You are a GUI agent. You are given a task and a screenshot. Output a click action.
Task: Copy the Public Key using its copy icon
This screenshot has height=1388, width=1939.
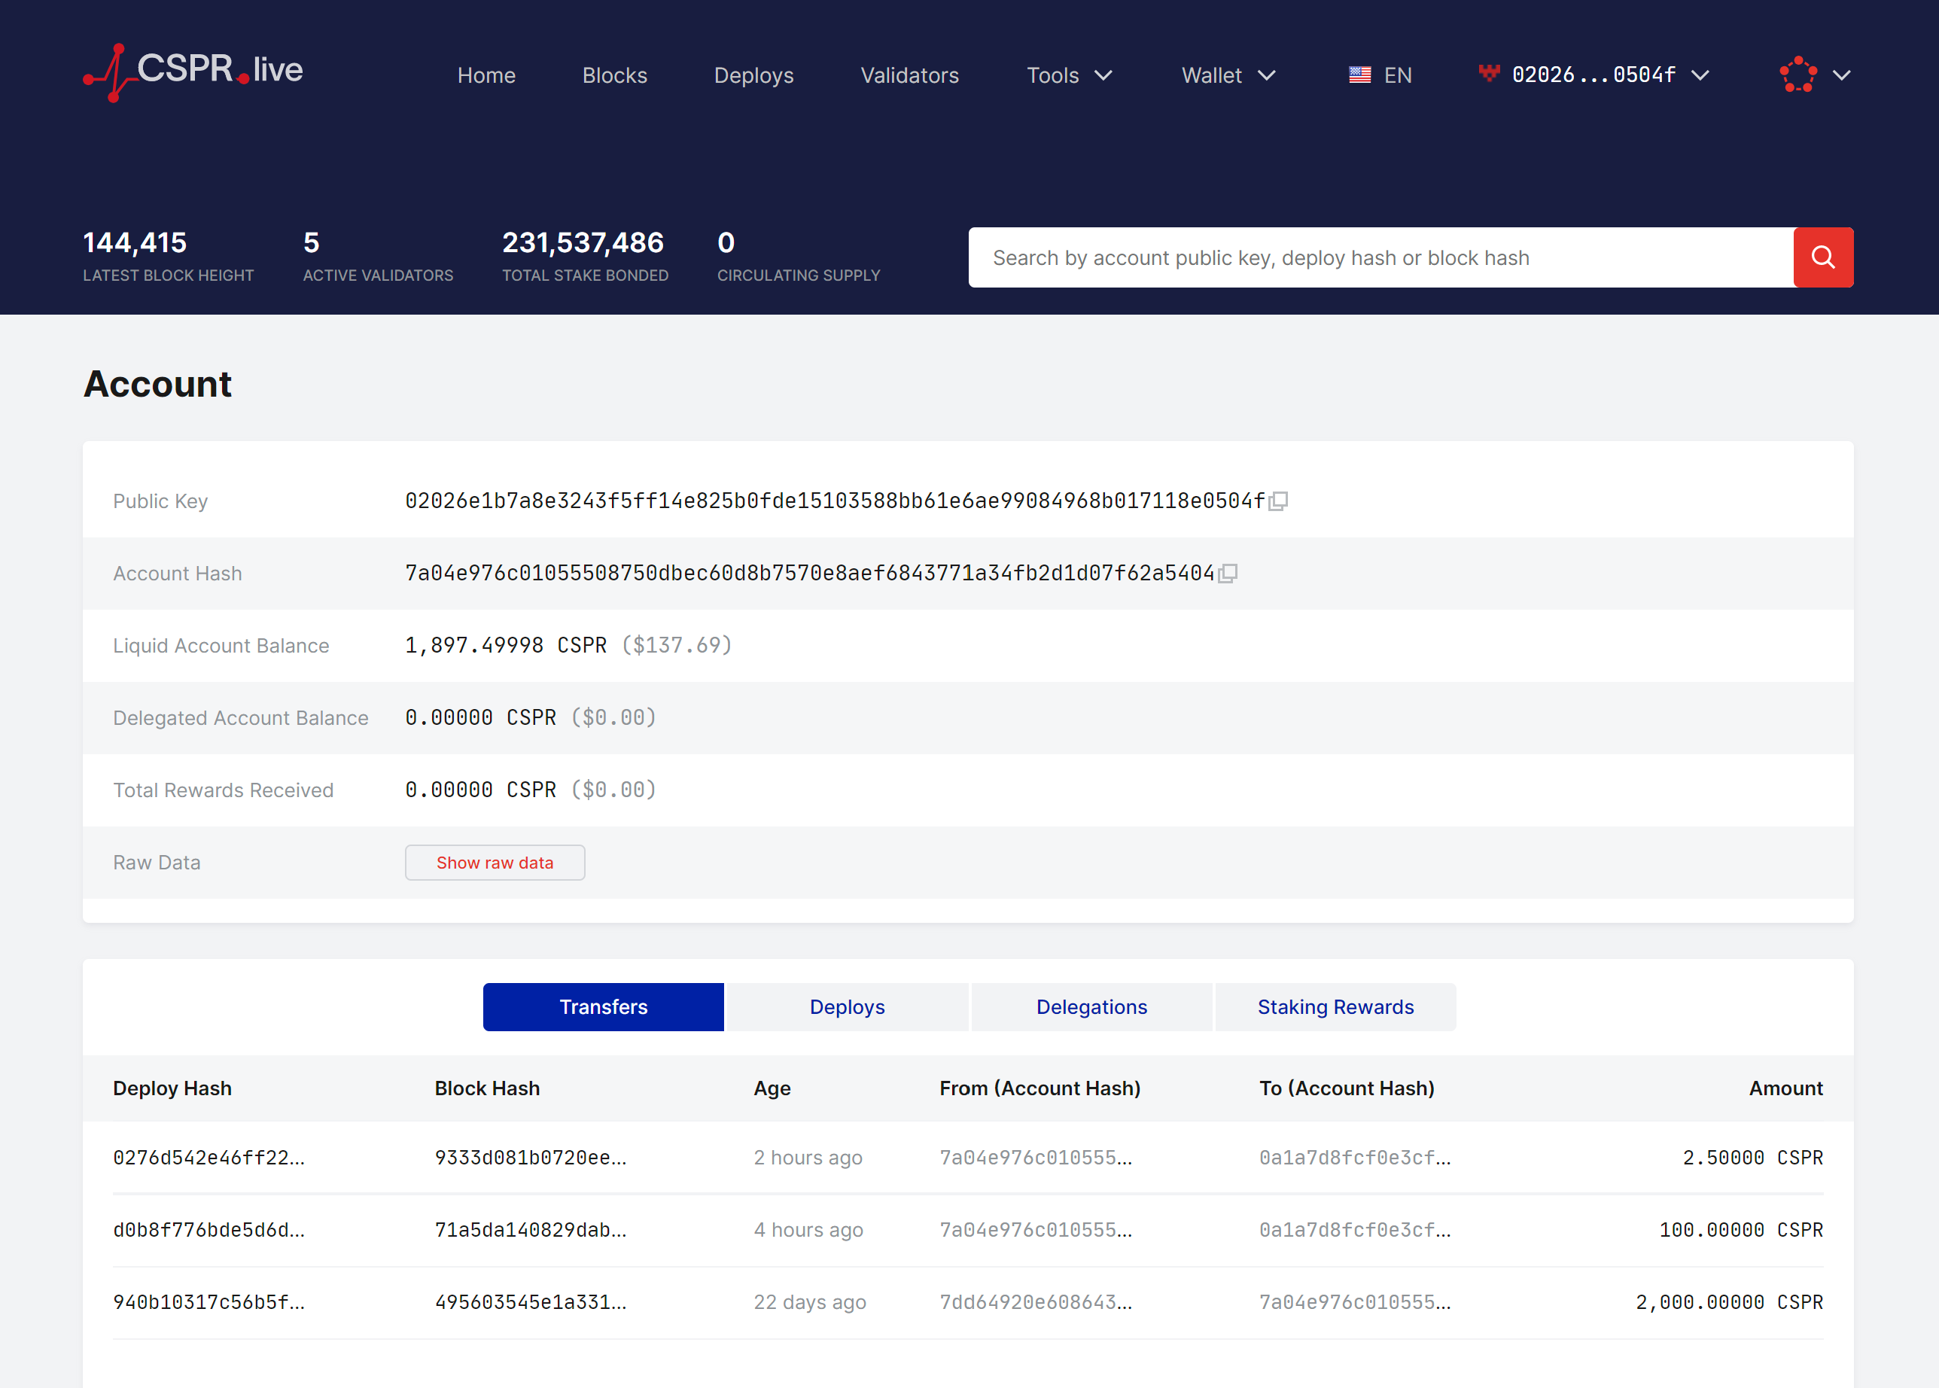tap(1280, 502)
